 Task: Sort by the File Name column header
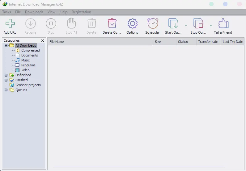tap(100, 42)
